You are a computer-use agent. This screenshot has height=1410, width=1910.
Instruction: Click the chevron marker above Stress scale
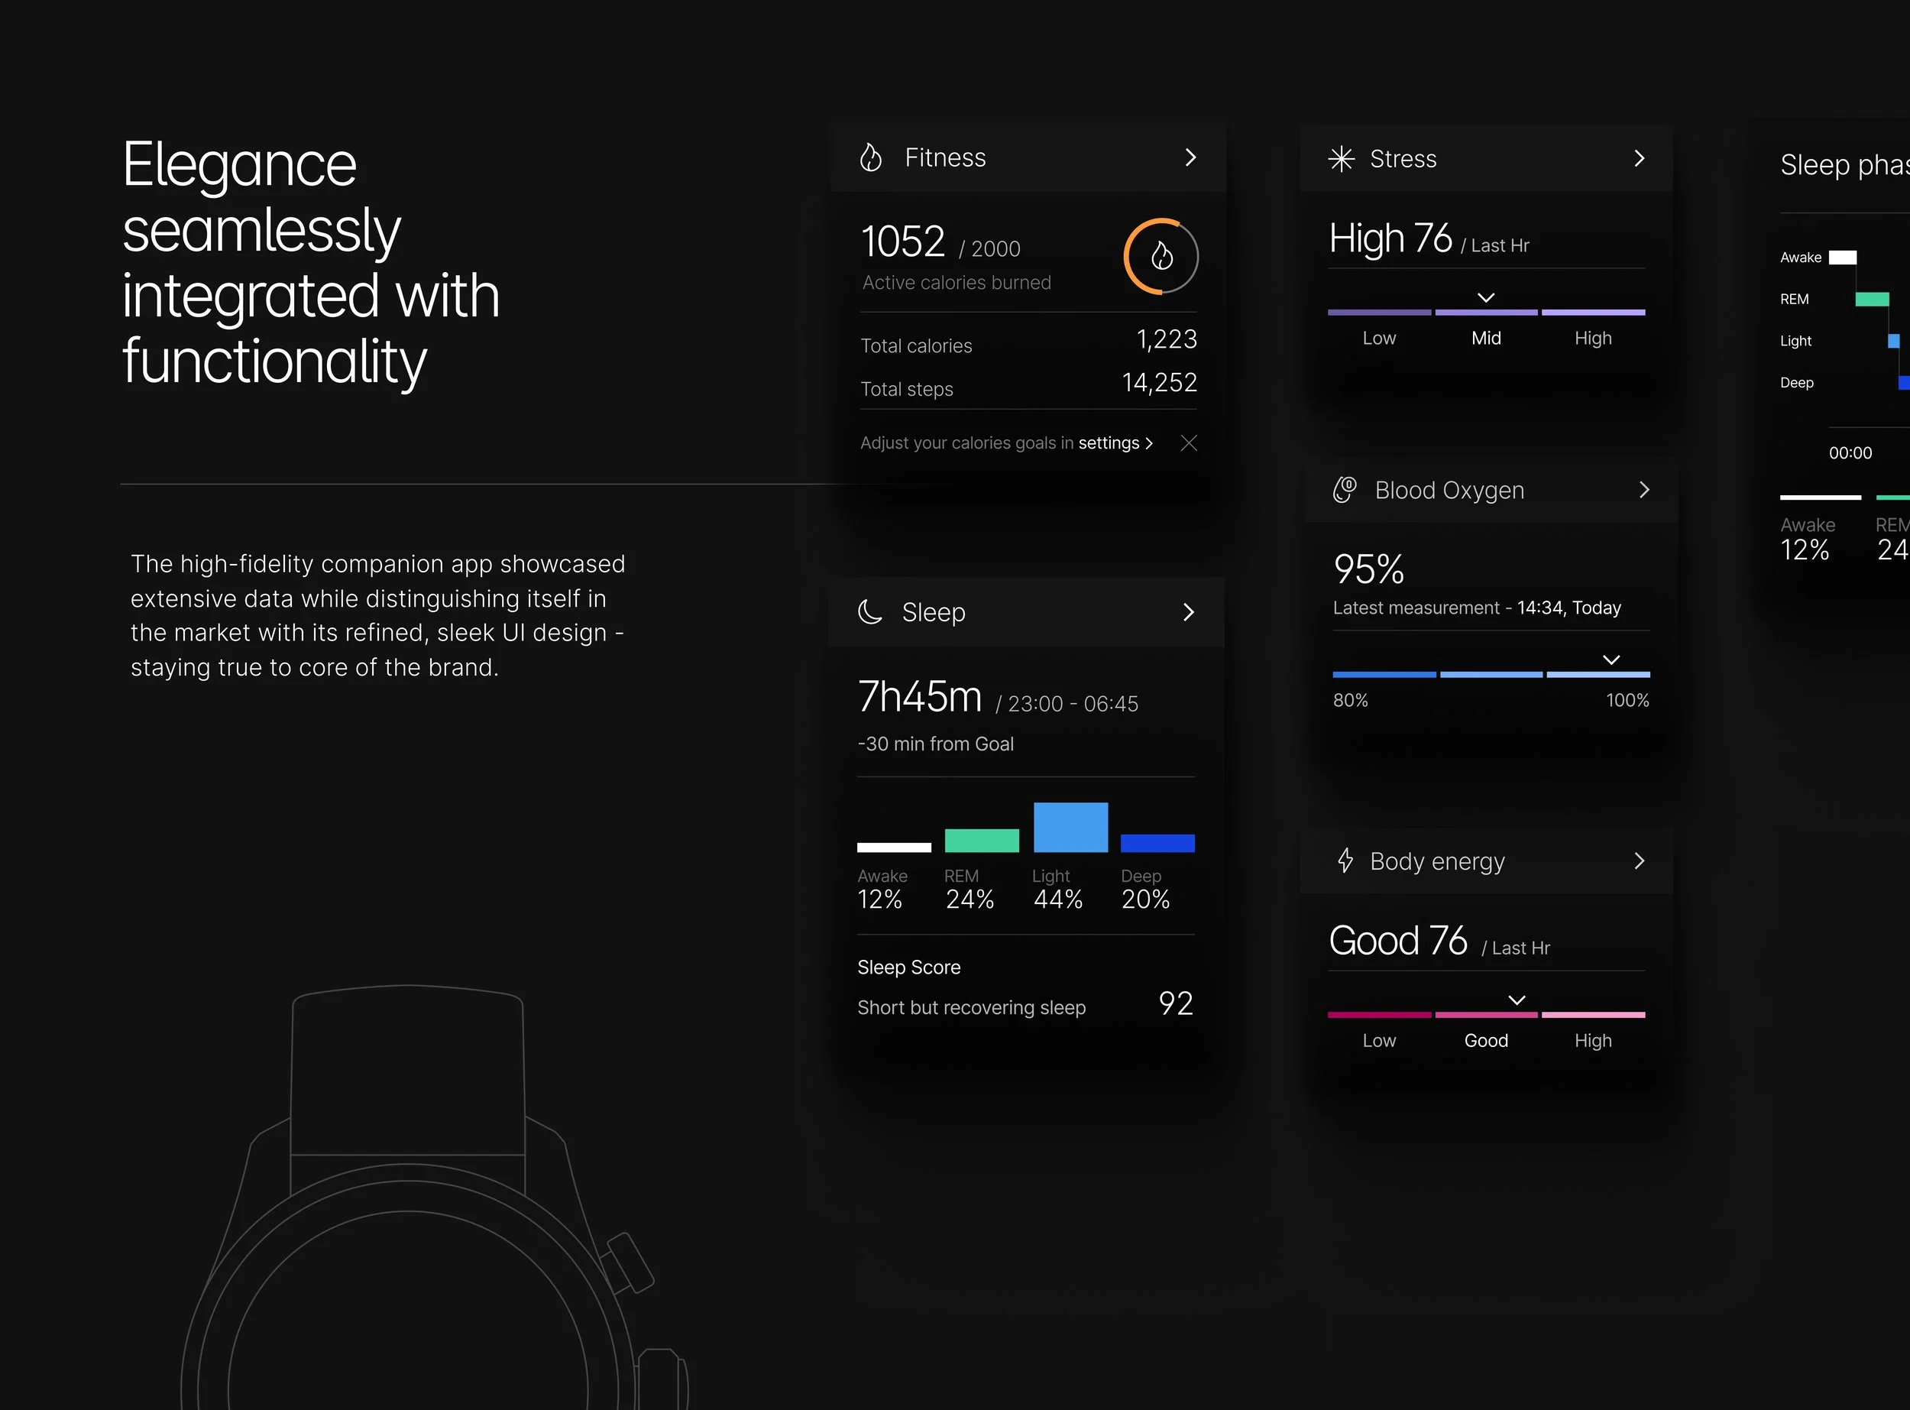click(x=1485, y=297)
